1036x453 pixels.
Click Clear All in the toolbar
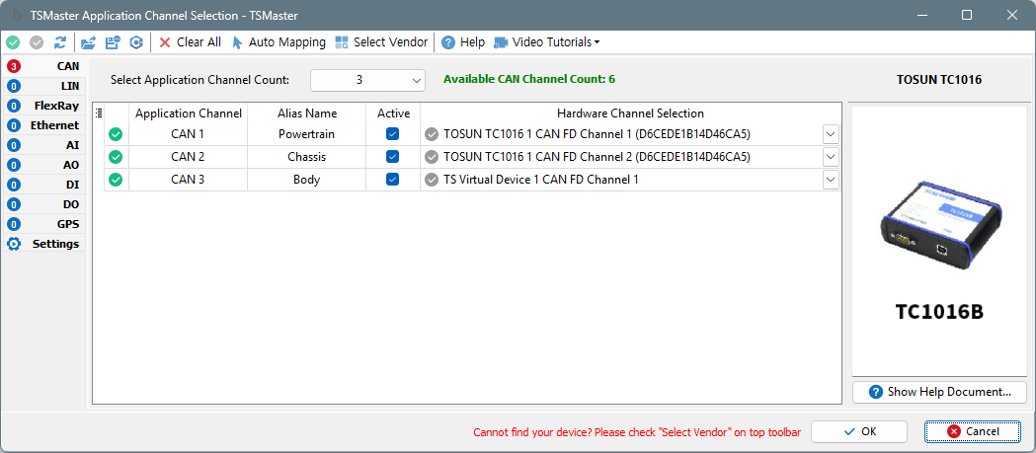(x=191, y=42)
